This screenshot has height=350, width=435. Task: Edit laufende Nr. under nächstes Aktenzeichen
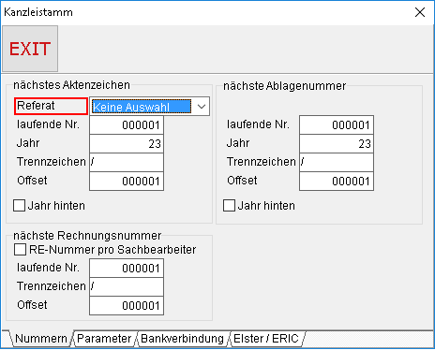point(127,125)
